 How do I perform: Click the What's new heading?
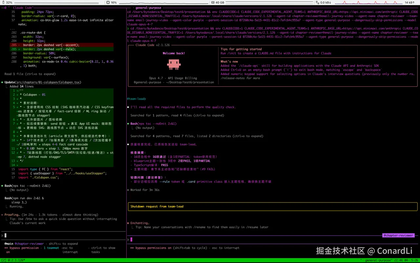(x=229, y=61)
